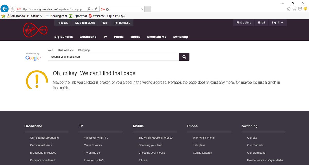Refresh the page with the reload icon

[96, 9]
